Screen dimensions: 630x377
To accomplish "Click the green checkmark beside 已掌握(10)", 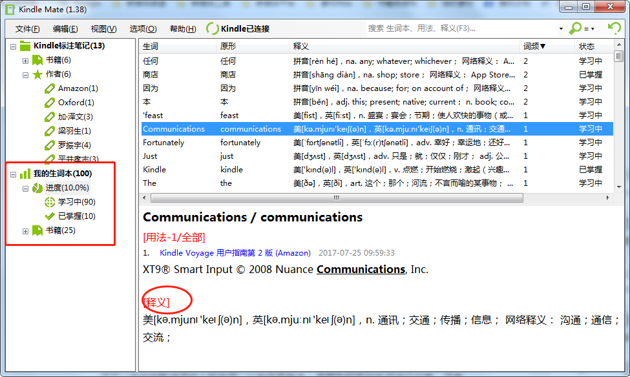I will click(x=49, y=216).
